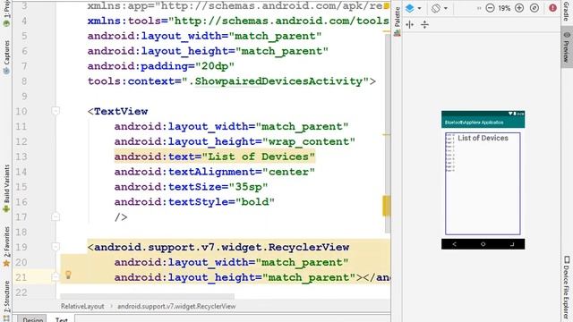
Task: Click the home button in preview navigation bar
Action: [483, 244]
